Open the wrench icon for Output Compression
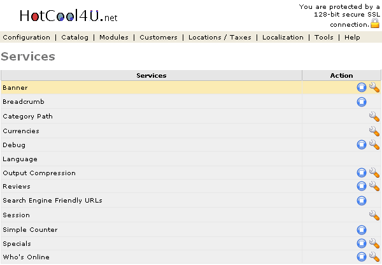The height and width of the screenshot is (265, 382). 374,173
